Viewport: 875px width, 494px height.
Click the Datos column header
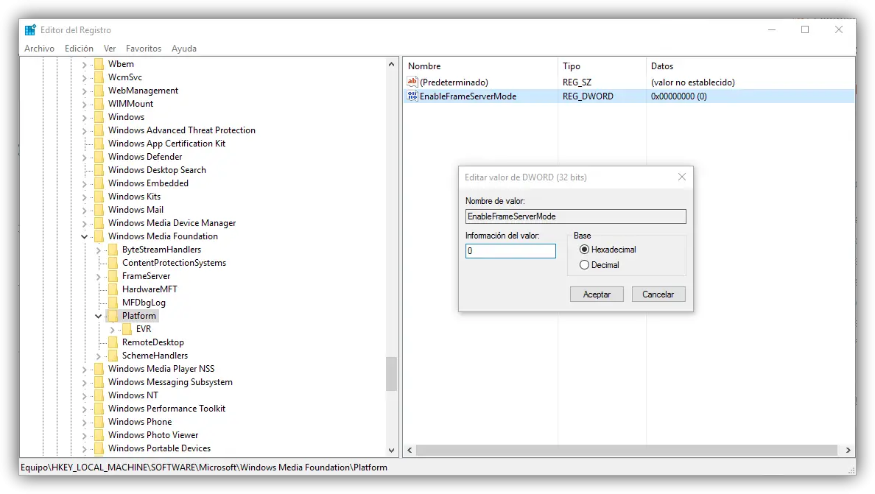coord(750,66)
